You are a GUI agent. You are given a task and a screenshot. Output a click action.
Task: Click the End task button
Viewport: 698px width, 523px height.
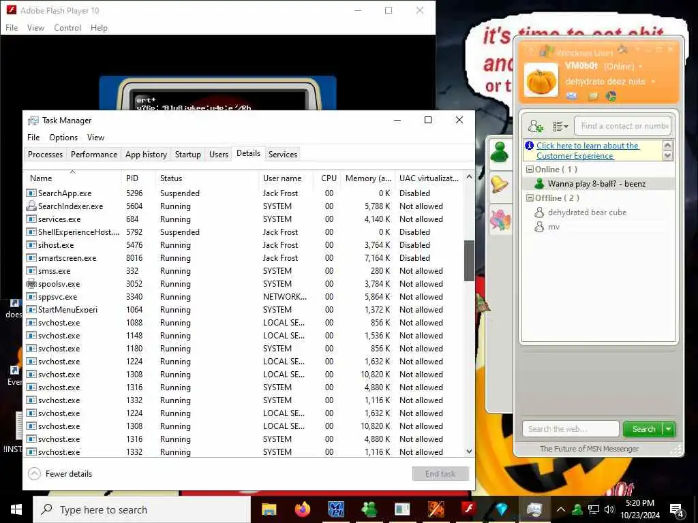(440, 474)
